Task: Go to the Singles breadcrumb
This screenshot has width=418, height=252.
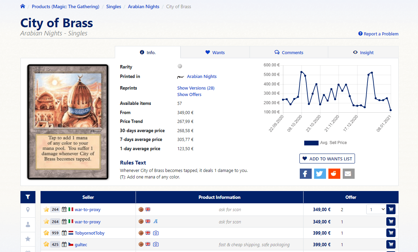Action: (x=114, y=6)
